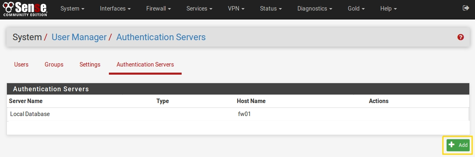The image size is (475, 157).
Task: Click the User Manager breadcrumb link
Action: pos(79,37)
